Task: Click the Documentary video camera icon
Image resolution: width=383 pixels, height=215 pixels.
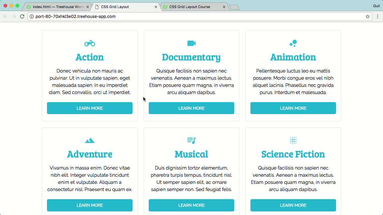Action: [191, 43]
